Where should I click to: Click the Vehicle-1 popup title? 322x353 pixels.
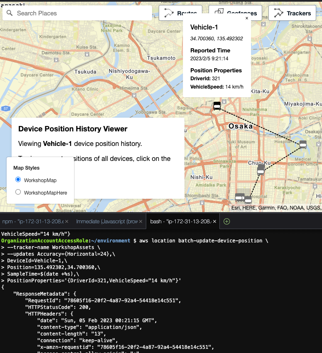tap(204, 27)
